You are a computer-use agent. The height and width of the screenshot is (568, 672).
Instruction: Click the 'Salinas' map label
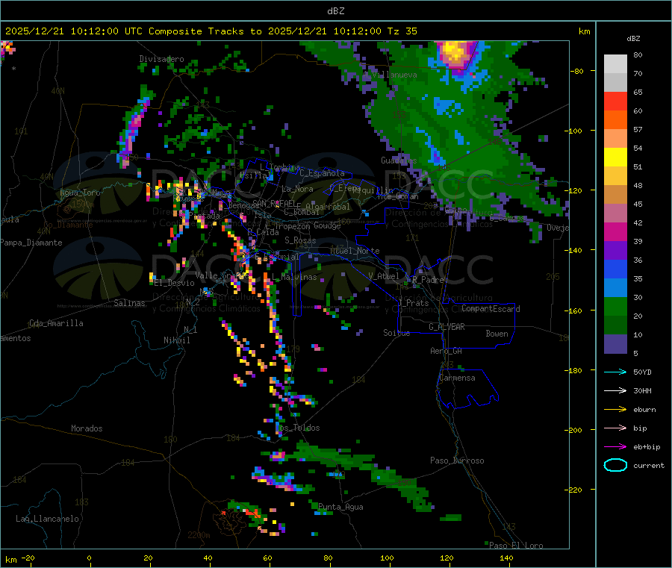point(129,303)
